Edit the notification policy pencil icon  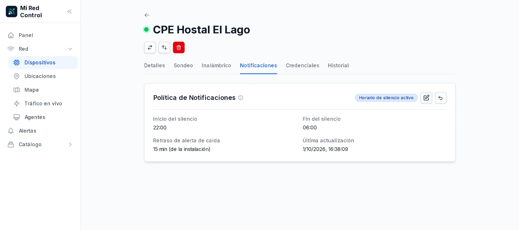tap(426, 98)
